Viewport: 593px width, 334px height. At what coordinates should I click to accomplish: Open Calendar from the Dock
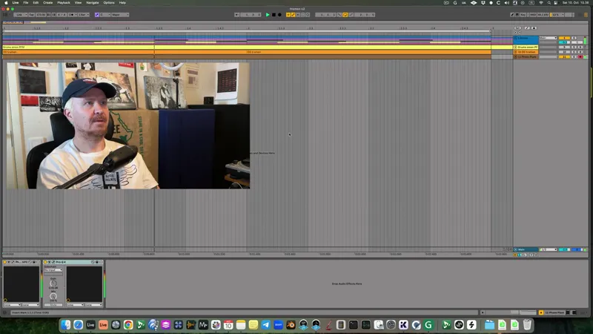[x=228, y=324]
